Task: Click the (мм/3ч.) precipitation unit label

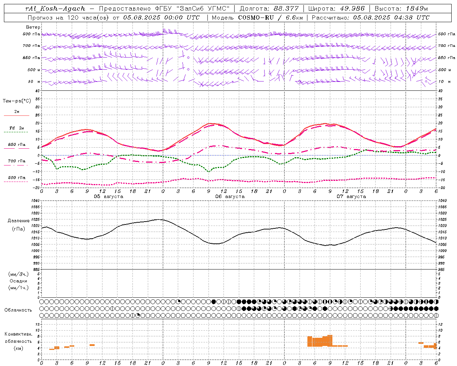Action: tap(19, 274)
